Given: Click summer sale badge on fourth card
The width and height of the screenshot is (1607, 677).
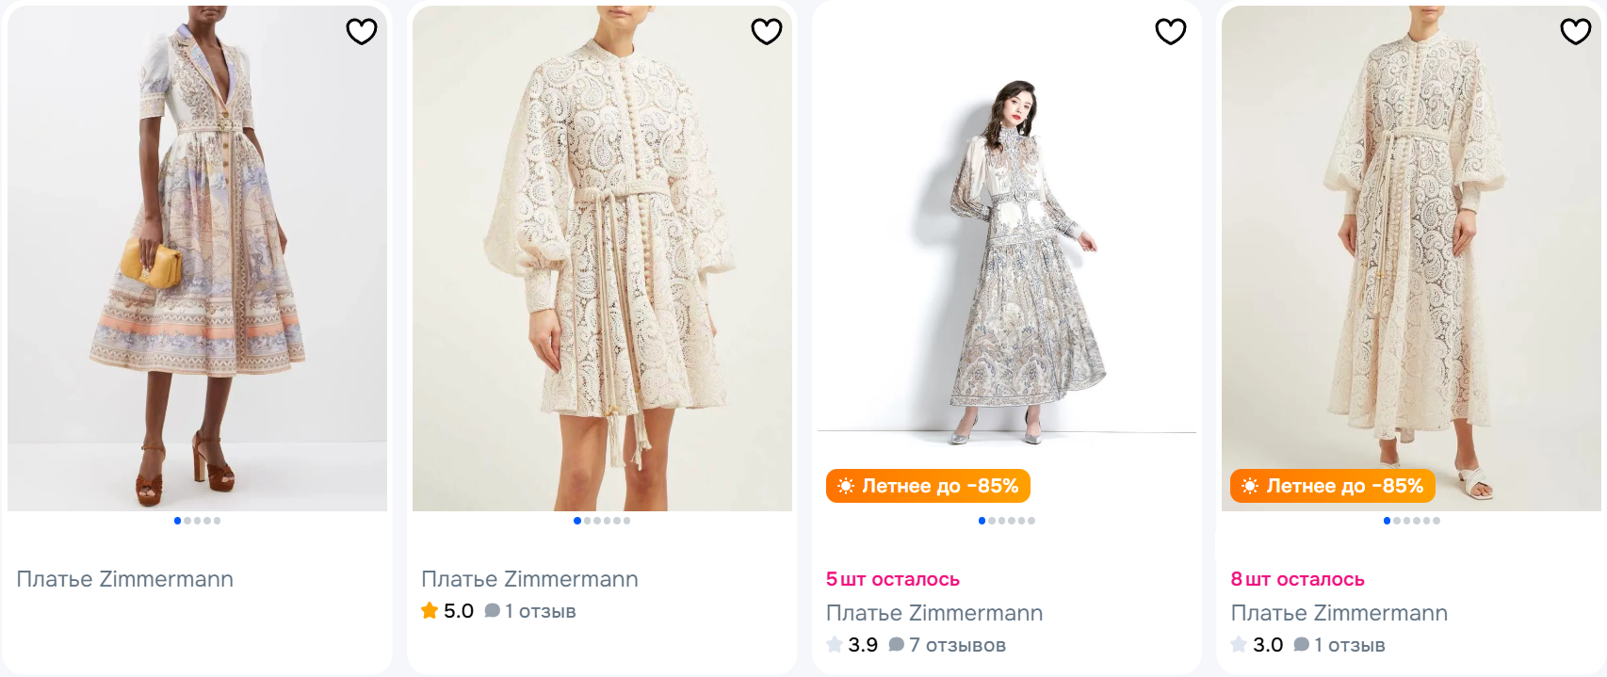Looking at the screenshot, I should (x=1332, y=486).
